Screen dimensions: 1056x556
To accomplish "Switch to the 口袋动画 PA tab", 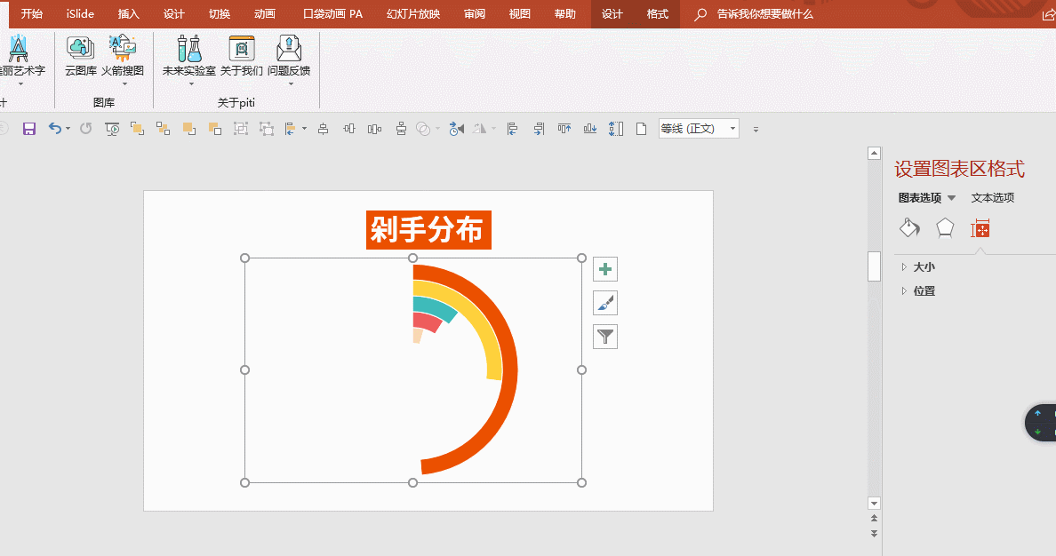I will 332,14.
